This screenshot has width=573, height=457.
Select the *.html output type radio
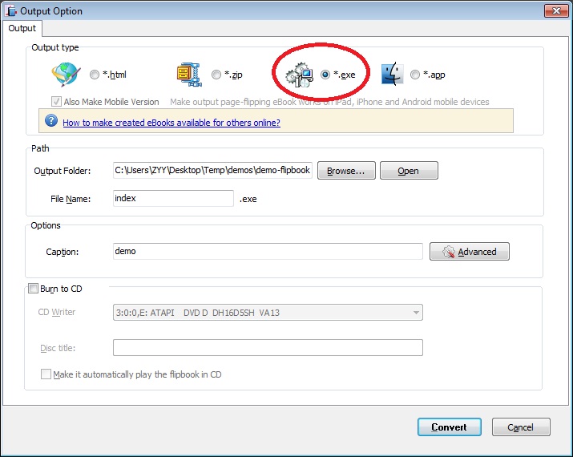[x=95, y=75]
